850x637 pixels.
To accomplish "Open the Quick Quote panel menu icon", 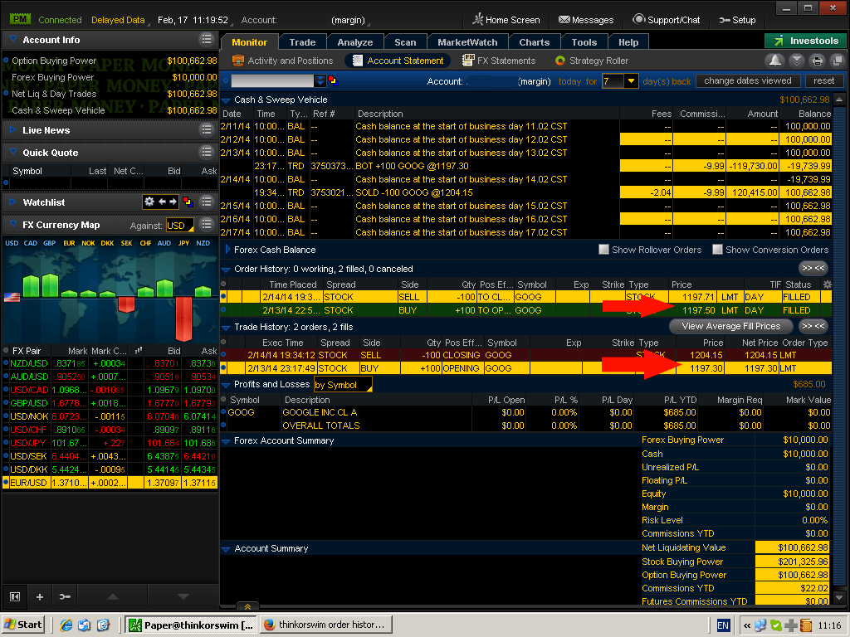I will [x=207, y=153].
